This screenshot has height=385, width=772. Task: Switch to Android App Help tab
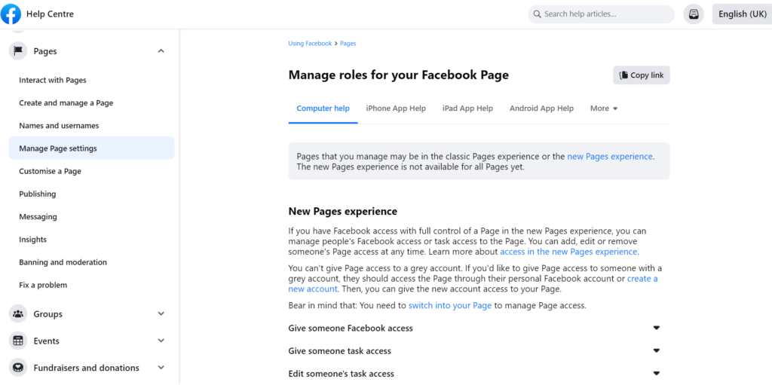click(x=541, y=108)
